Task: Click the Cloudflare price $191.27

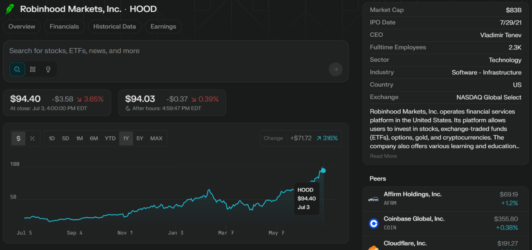Action: pos(507,243)
